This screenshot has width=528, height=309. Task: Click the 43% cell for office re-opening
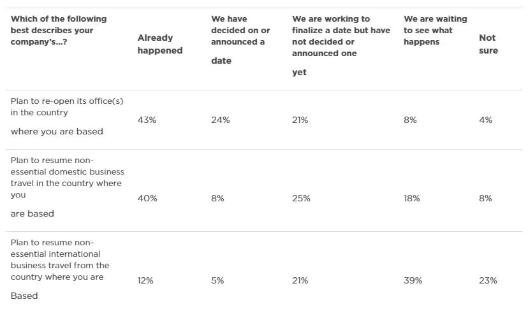pyautogui.click(x=147, y=120)
